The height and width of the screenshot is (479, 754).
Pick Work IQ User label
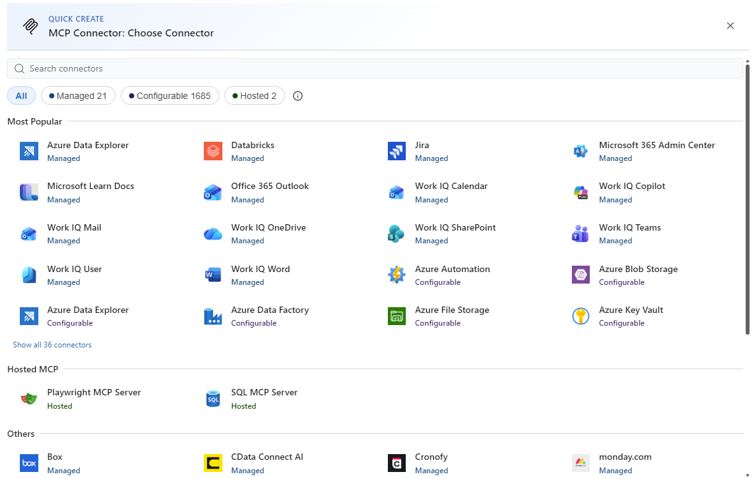click(75, 269)
